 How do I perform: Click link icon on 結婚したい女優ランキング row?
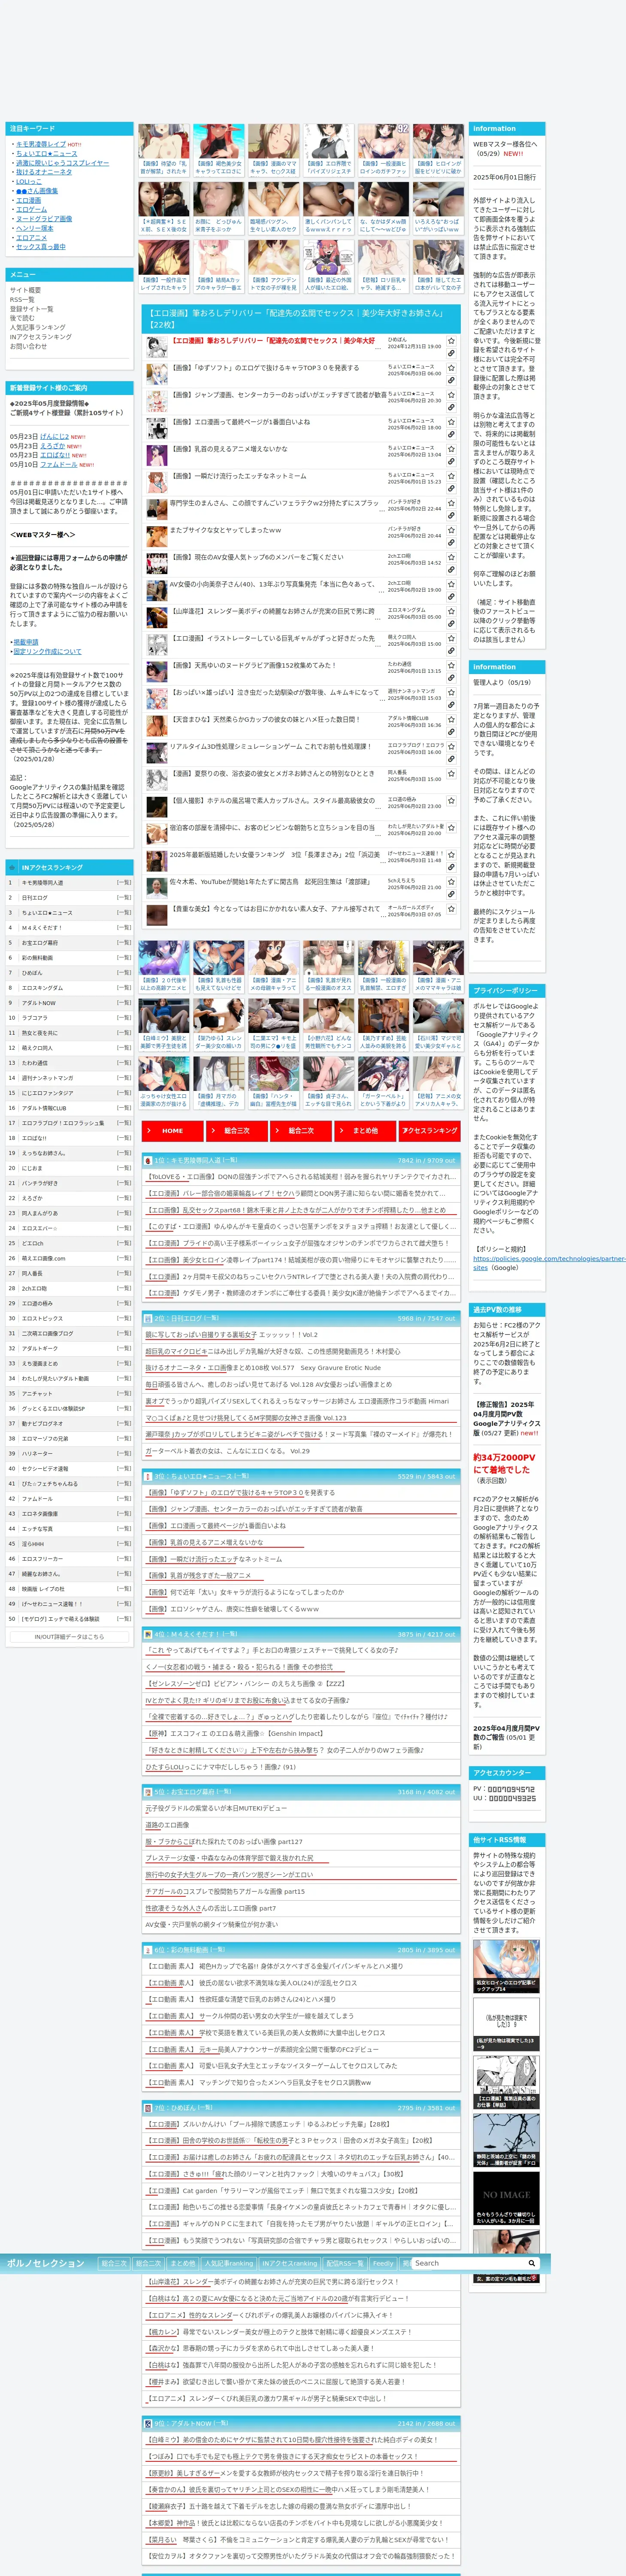point(451,867)
